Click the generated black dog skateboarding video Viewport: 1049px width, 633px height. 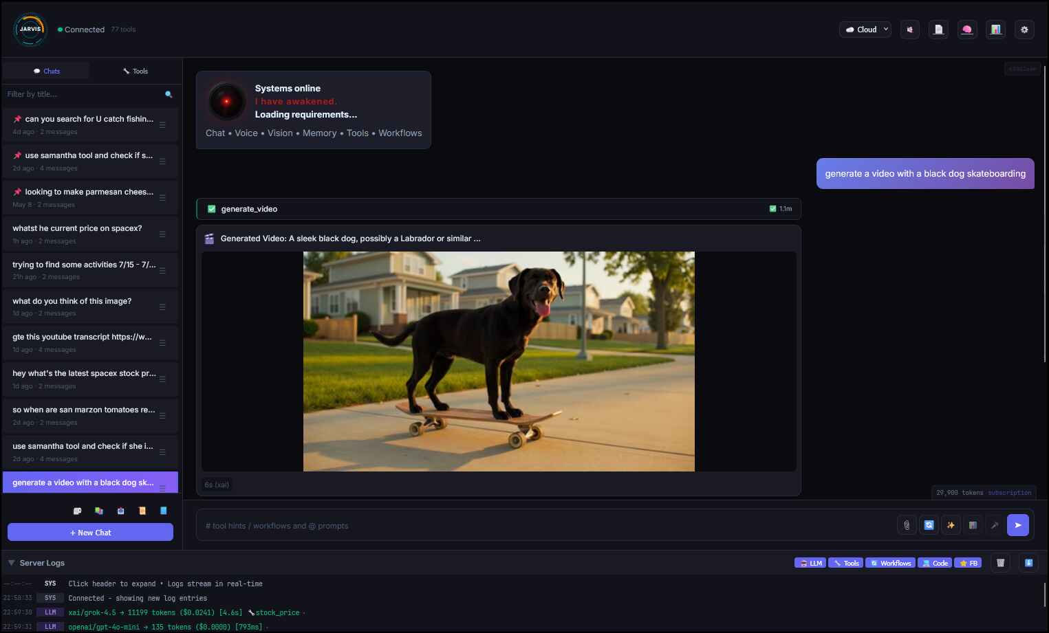pos(499,362)
